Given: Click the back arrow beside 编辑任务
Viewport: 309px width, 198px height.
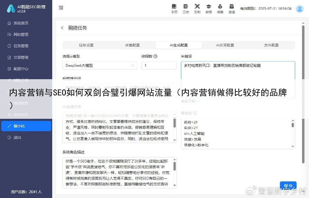Looking at the screenshot, I should tap(62, 28).
